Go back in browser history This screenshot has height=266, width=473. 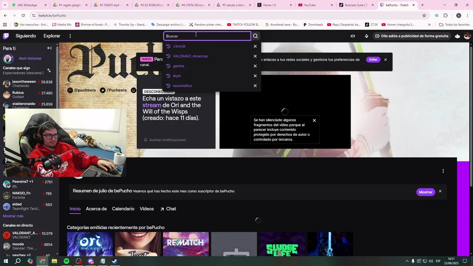[5, 16]
